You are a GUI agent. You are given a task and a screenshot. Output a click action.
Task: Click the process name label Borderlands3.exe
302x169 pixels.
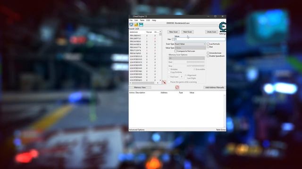point(178,23)
